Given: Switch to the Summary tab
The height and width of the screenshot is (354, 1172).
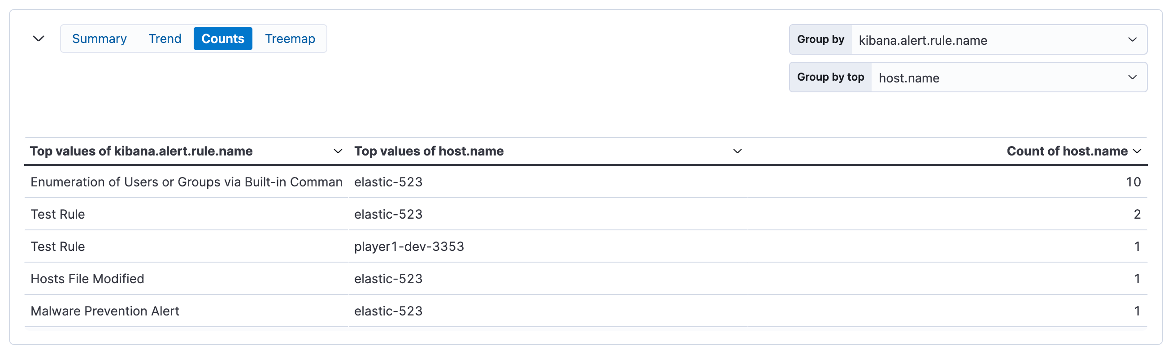Looking at the screenshot, I should pos(99,39).
